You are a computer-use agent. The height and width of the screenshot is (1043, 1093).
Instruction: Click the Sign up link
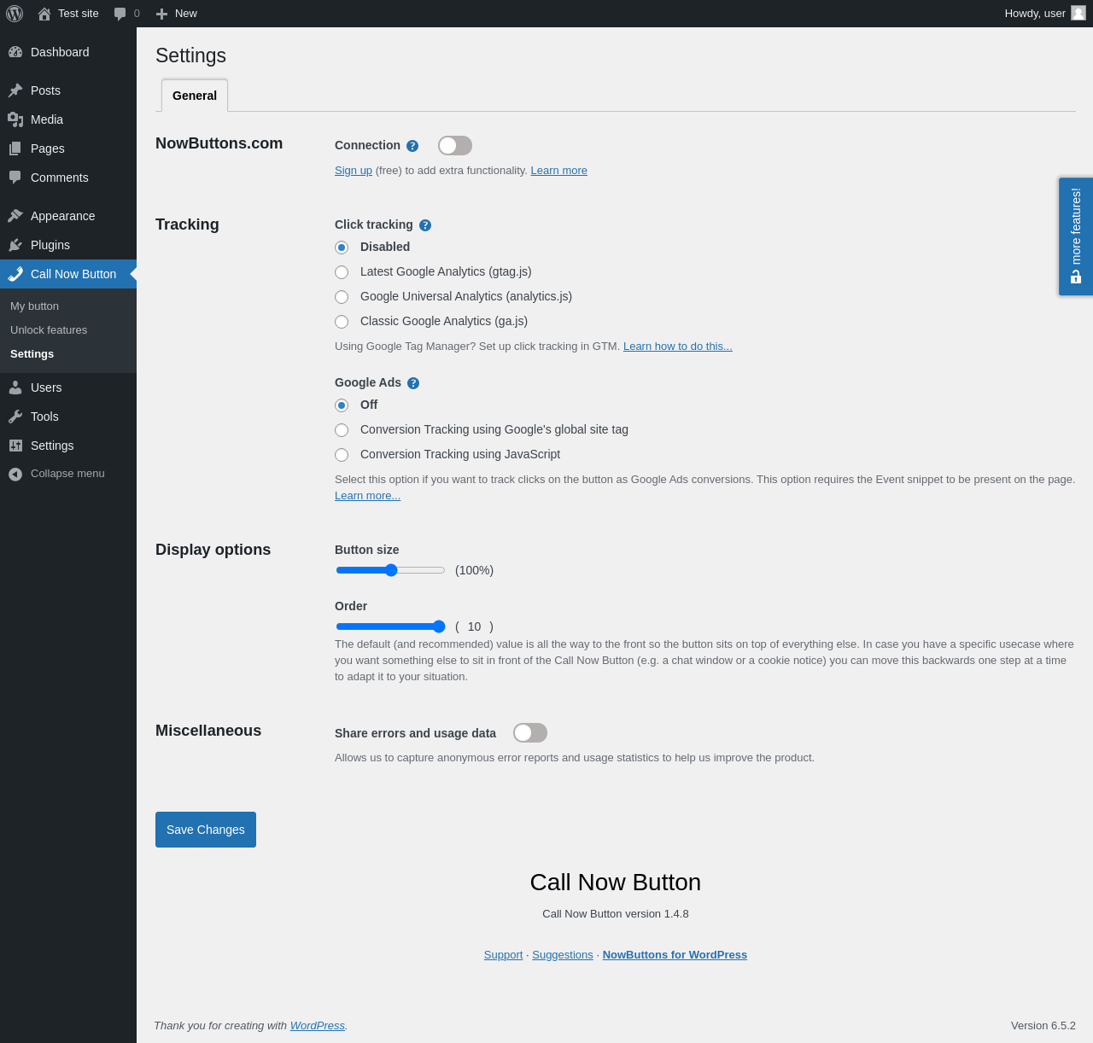(x=354, y=171)
